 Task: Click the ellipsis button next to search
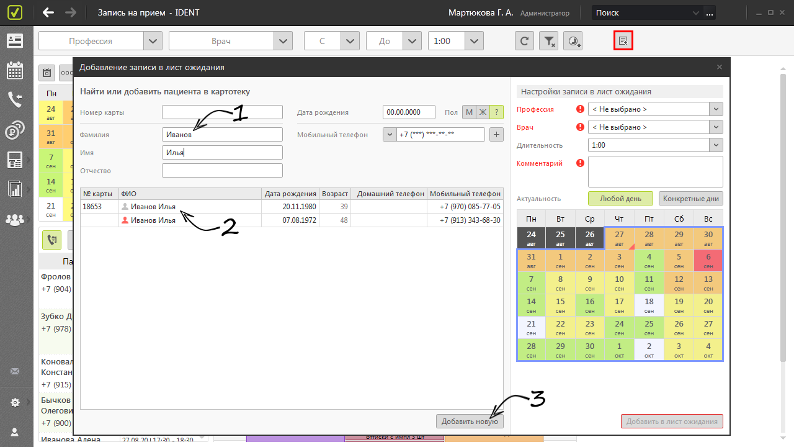click(710, 12)
